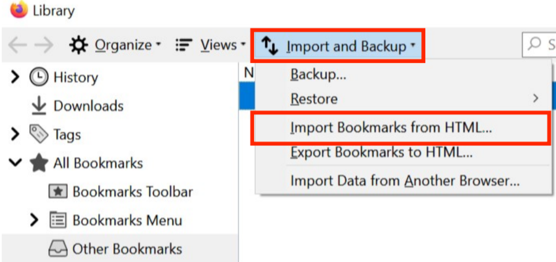Click the All Bookmarks star icon
This screenshot has width=556, height=262.
tap(39, 163)
